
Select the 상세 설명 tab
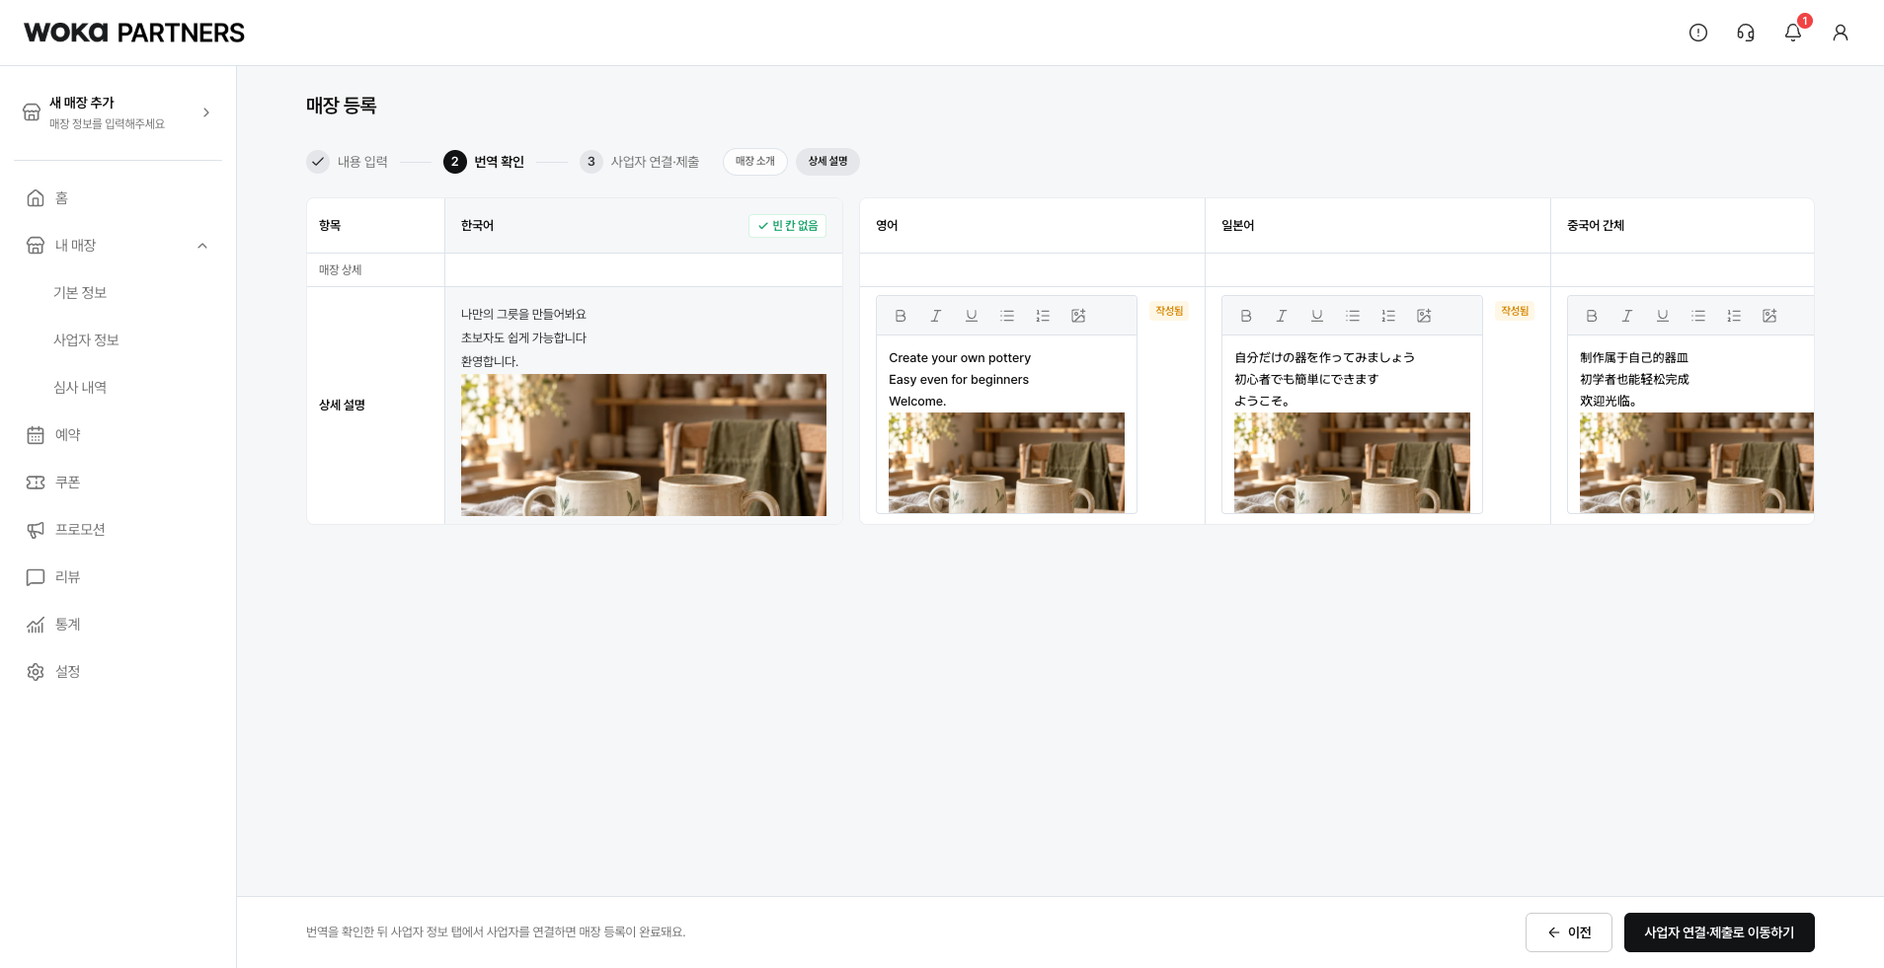click(x=827, y=162)
